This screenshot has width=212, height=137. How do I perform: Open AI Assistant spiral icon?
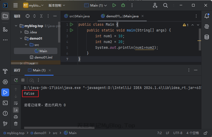(207, 27)
